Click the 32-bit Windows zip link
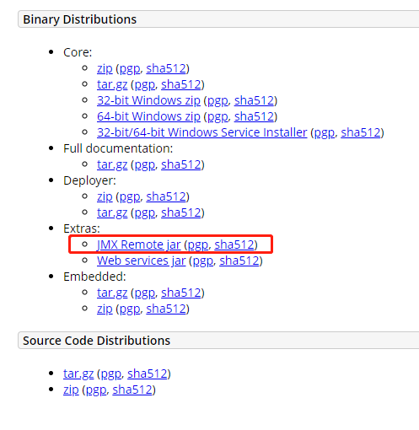 (148, 100)
